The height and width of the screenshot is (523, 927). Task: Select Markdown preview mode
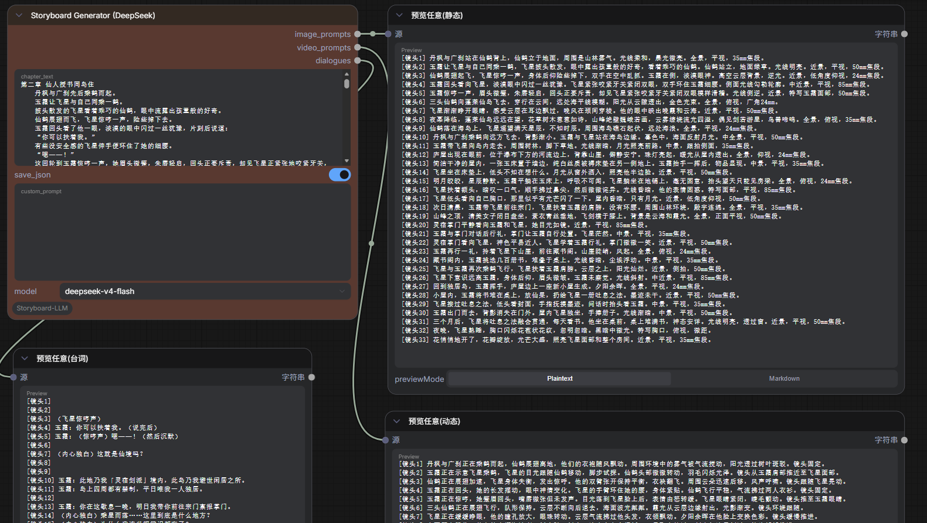pyautogui.click(x=784, y=378)
